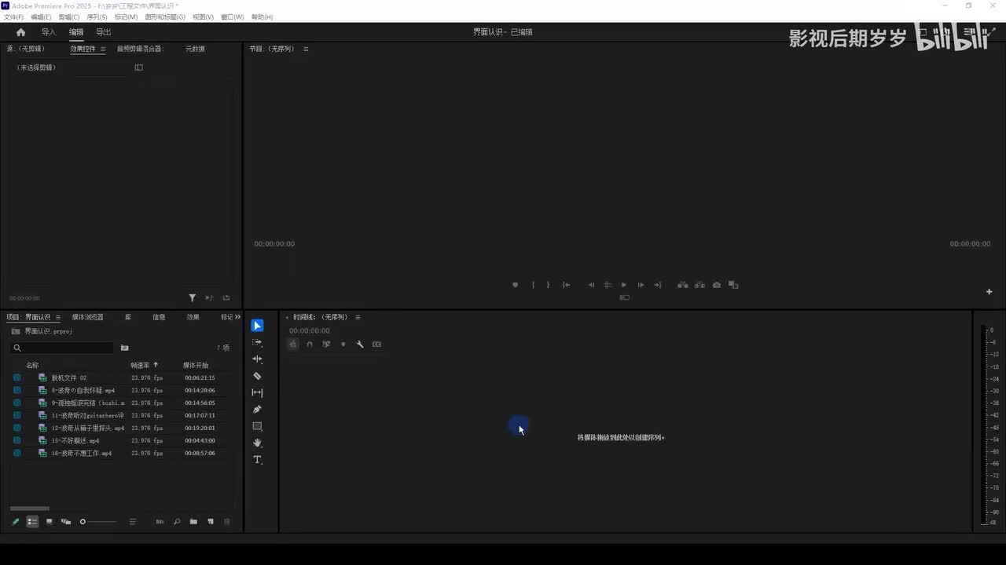
Task: Click the Go to Out point button
Action: click(x=658, y=285)
